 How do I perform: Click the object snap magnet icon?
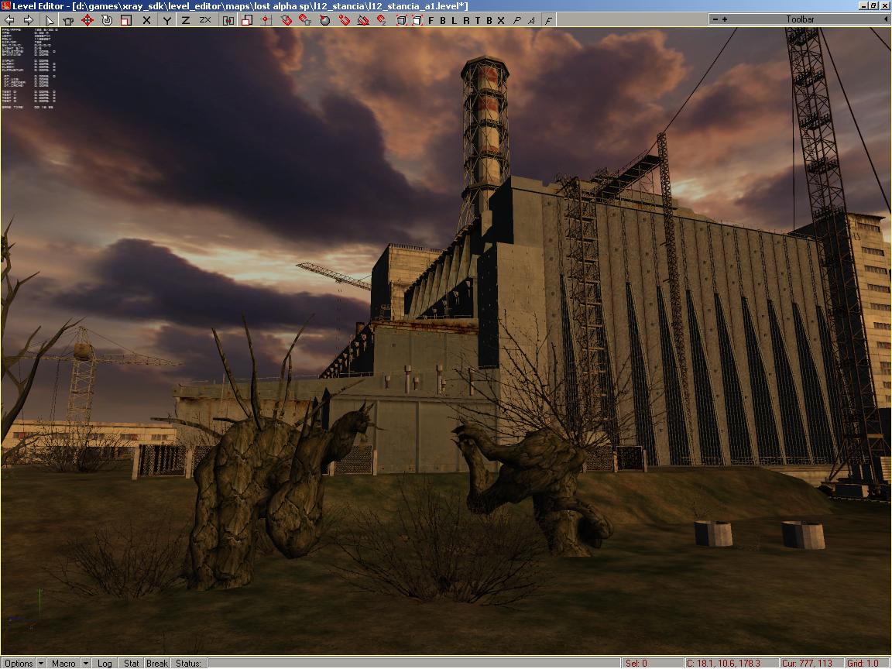(286, 20)
